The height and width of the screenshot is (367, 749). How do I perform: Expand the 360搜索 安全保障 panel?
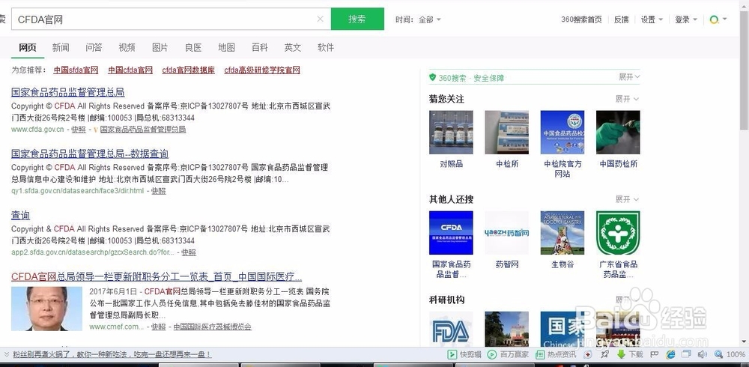point(629,77)
